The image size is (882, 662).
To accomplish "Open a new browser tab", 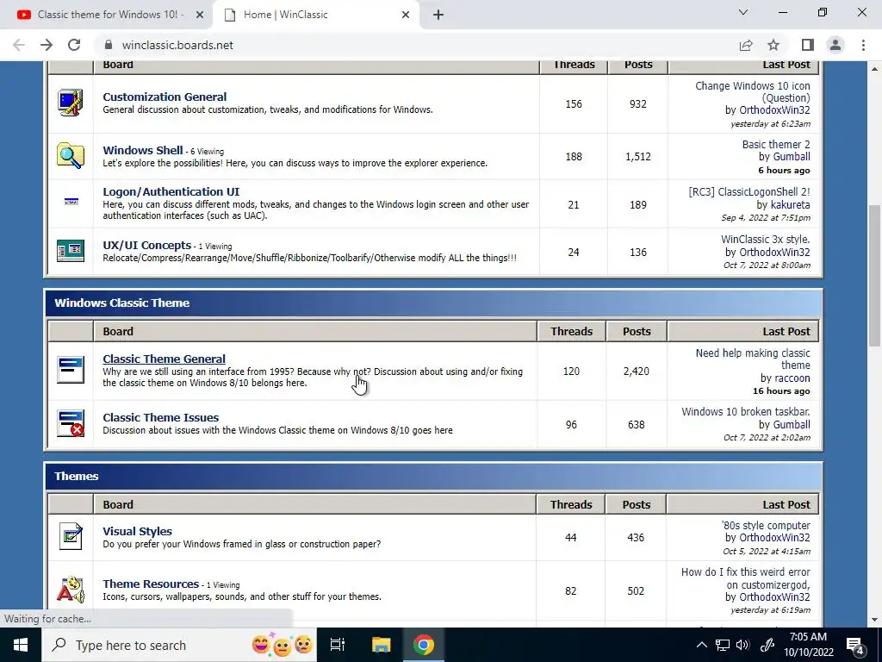I will coord(438,15).
